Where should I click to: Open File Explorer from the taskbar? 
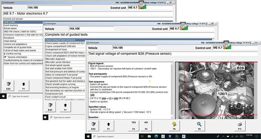tap(149, 136)
